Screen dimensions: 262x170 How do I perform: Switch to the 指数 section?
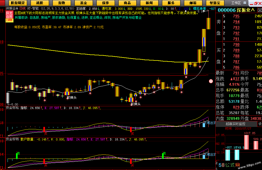(x=62, y=3)
